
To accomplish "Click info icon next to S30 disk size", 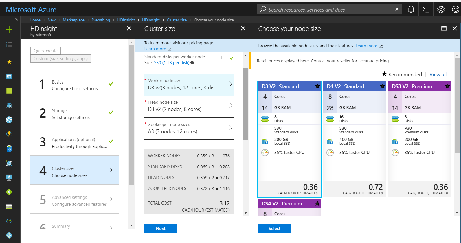I will click(x=192, y=62).
